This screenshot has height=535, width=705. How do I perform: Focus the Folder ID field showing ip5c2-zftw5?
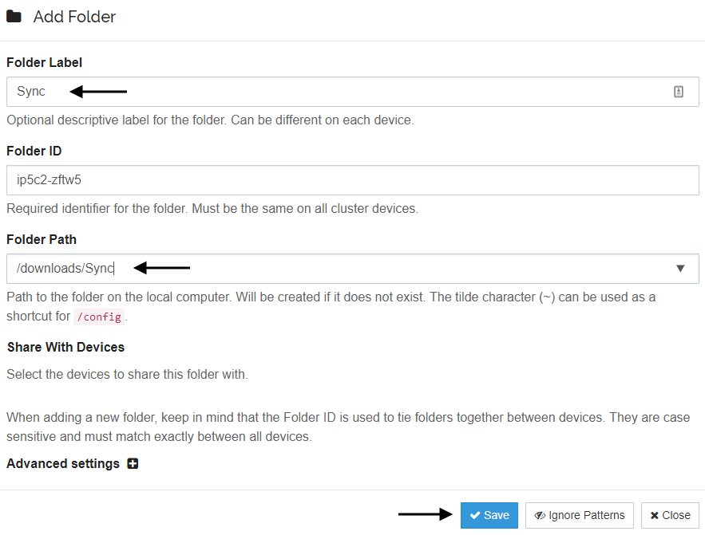click(353, 180)
